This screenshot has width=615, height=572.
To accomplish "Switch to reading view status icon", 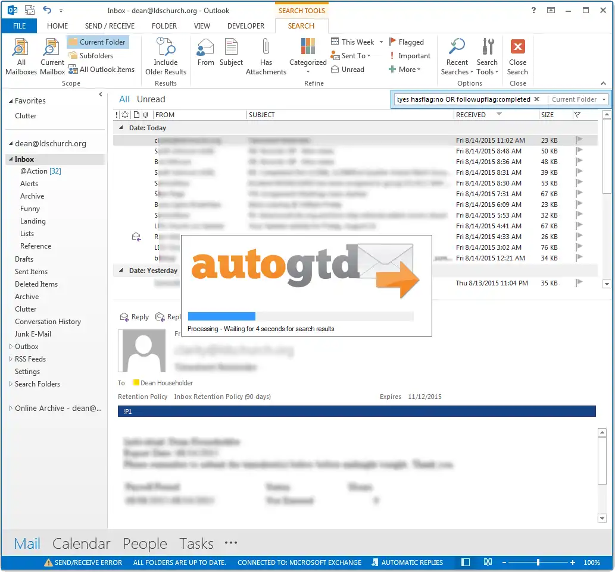I will pos(488,562).
